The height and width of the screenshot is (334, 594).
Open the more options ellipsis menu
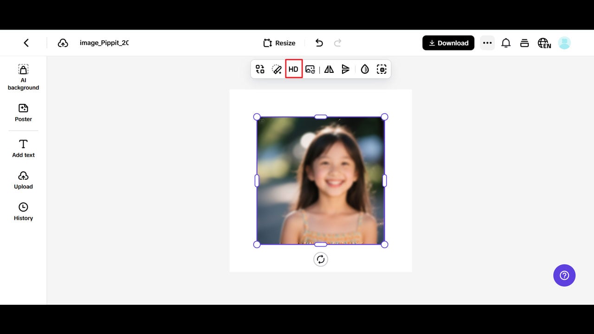(487, 43)
